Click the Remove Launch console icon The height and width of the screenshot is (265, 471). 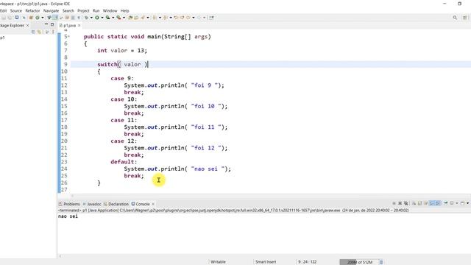[x=400, y=203]
